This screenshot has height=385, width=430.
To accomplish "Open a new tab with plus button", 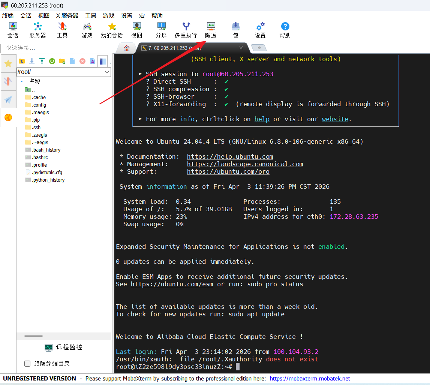I will 259,48.
